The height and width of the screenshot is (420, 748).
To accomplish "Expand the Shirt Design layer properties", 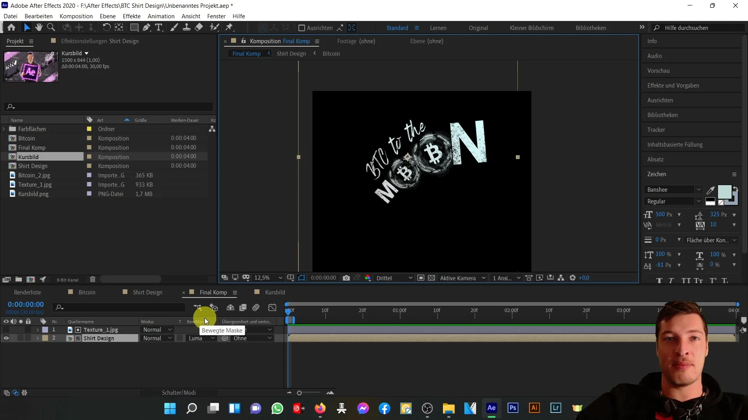I will click(x=37, y=338).
